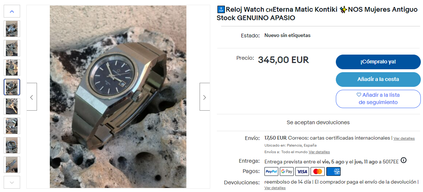Add item to lista de seguimiento
Image resolution: width=423 pixels, height=192 pixels.
(378, 99)
